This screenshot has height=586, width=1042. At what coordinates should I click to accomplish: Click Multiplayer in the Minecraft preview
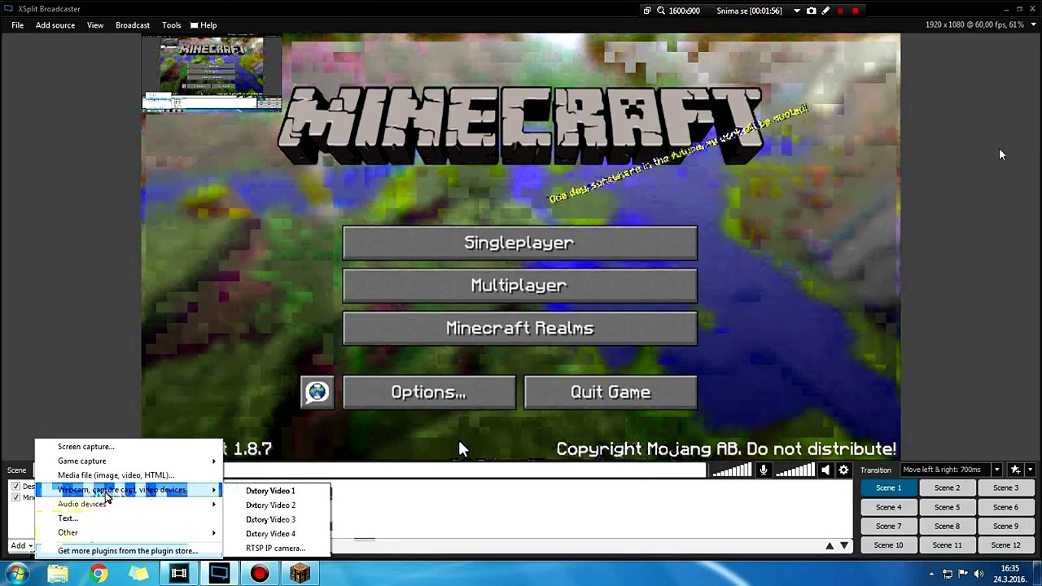point(519,286)
